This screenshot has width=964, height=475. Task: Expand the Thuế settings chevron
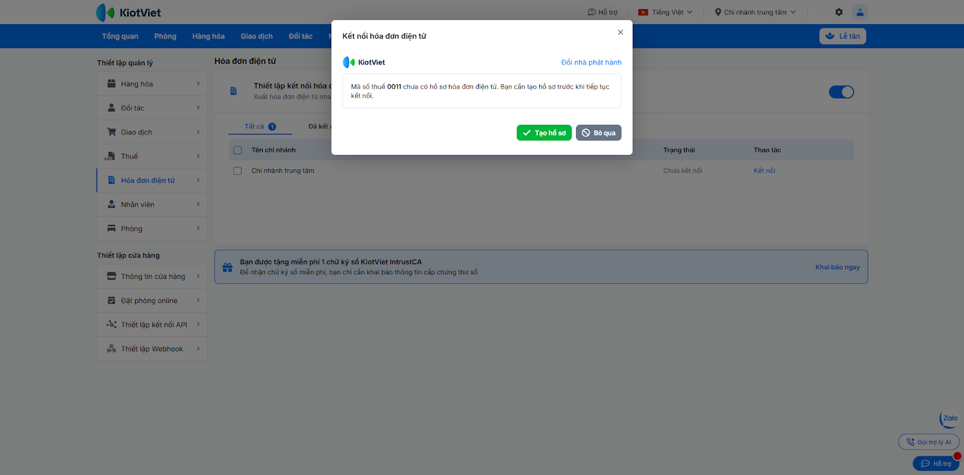point(198,156)
